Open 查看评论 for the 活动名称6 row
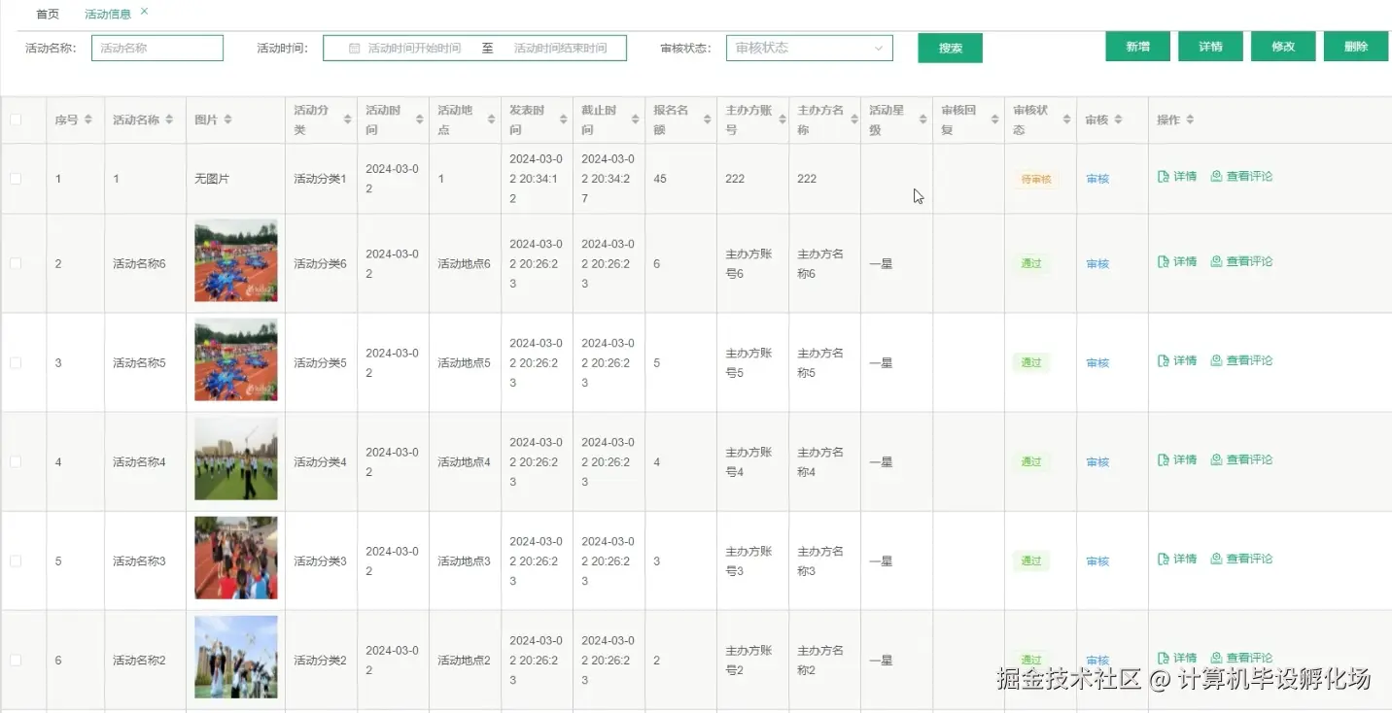This screenshot has height=713, width=1392. point(1241,261)
